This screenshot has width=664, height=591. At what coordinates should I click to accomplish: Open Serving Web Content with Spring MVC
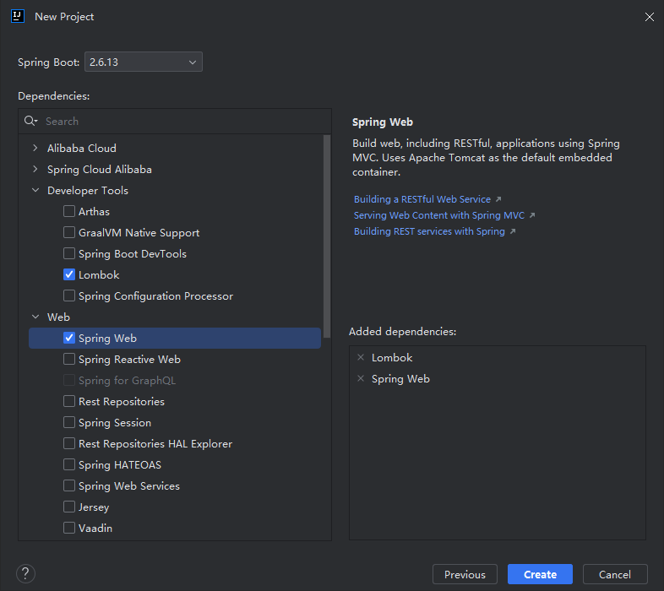pyautogui.click(x=439, y=215)
